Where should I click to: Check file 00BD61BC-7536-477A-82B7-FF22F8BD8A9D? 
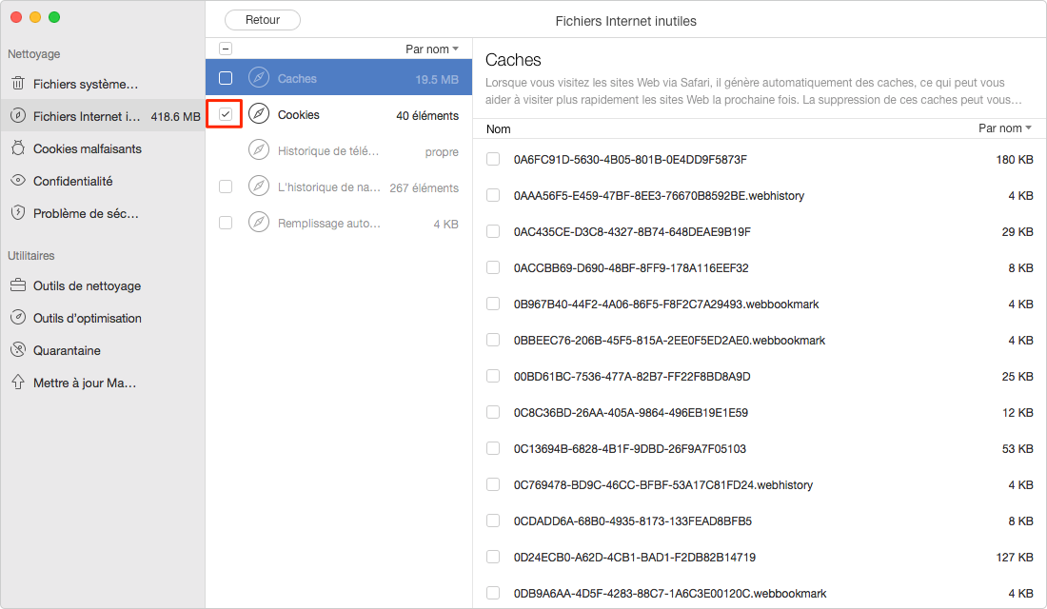(493, 376)
